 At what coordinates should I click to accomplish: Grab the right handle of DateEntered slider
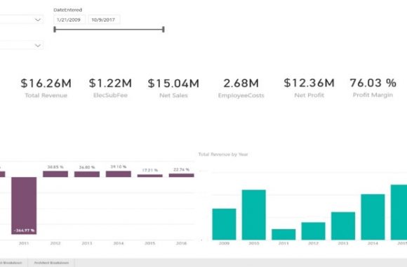164,30
